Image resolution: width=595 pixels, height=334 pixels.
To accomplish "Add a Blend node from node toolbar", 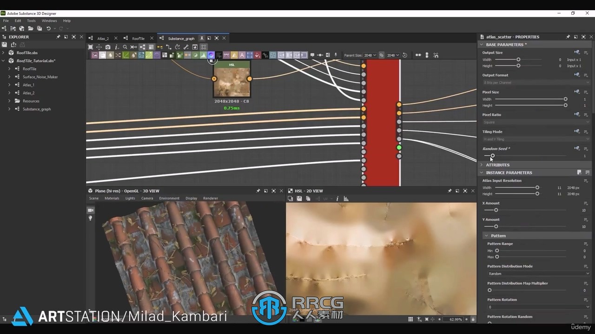I will (103, 55).
